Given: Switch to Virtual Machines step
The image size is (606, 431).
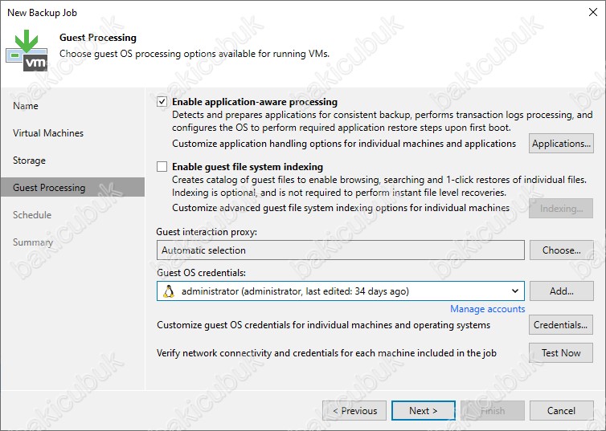Looking at the screenshot, I should [x=48, y=133].
